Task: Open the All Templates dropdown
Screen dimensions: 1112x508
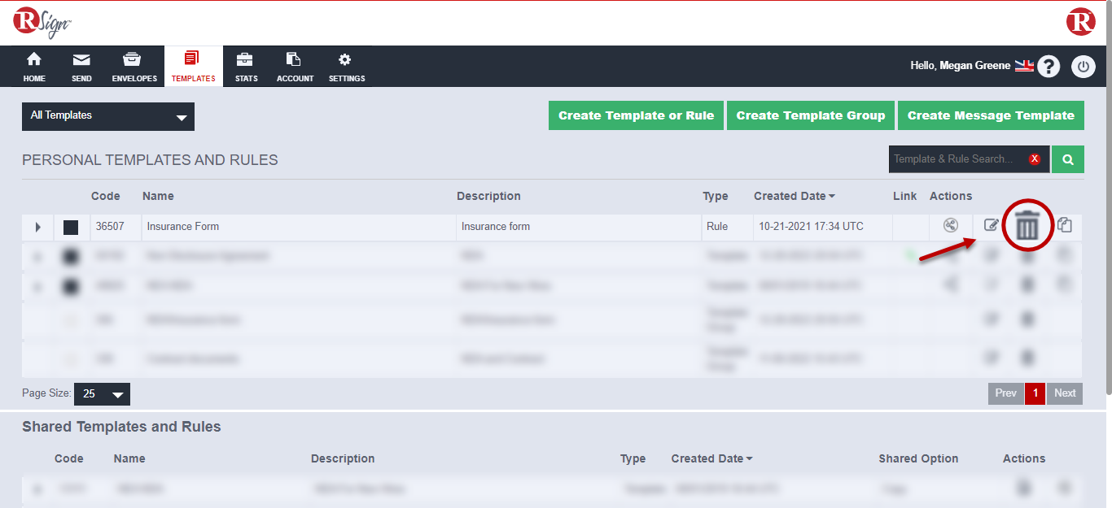Action: 108,116
